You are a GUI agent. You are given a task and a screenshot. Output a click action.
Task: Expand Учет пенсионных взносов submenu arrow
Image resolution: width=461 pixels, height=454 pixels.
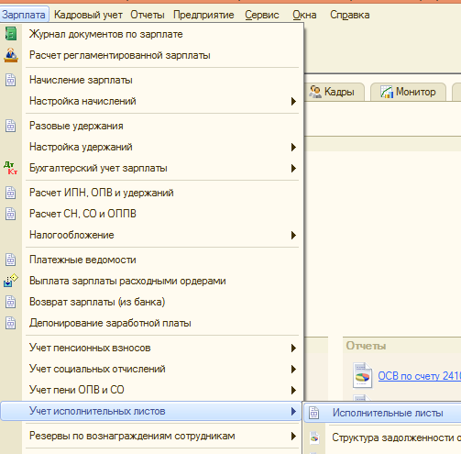pos(293,348)
